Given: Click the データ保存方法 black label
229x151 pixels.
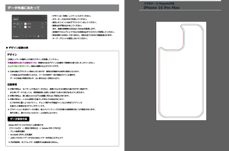Looking at the screenshot, I should (x=18, y=119).
